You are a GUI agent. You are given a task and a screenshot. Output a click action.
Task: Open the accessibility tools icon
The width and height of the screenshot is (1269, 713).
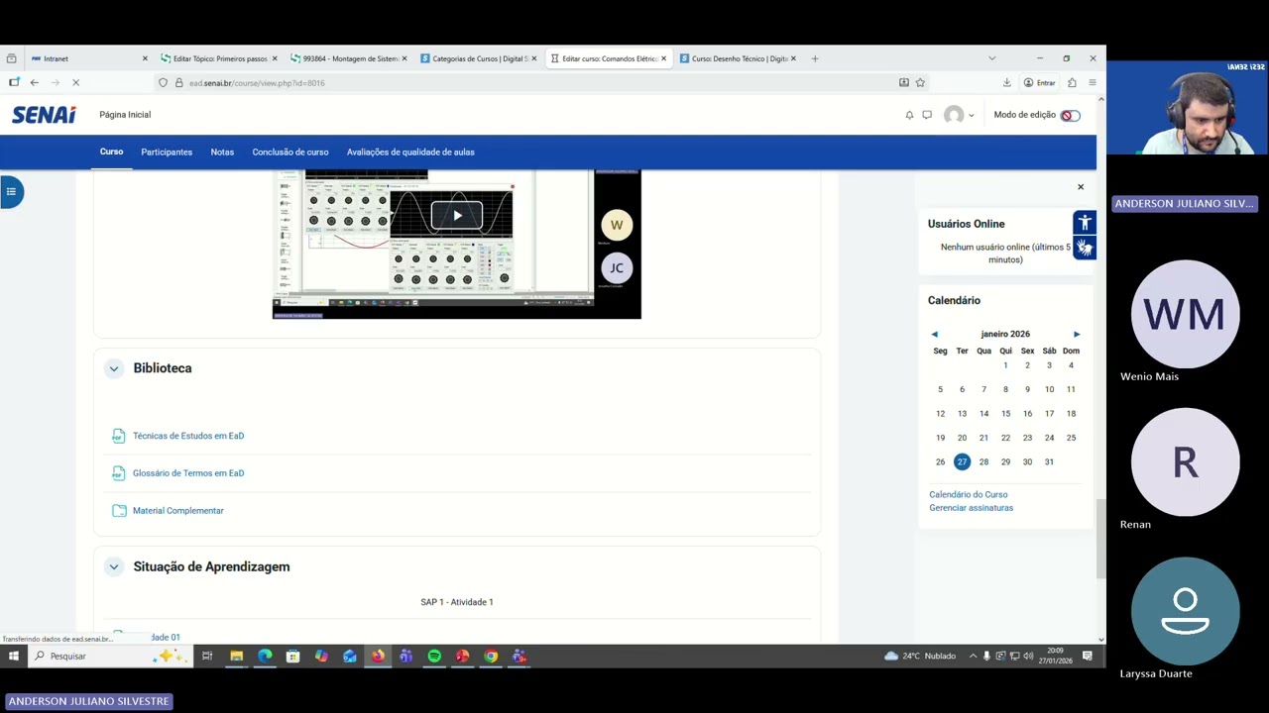[x=1085, y=223]
